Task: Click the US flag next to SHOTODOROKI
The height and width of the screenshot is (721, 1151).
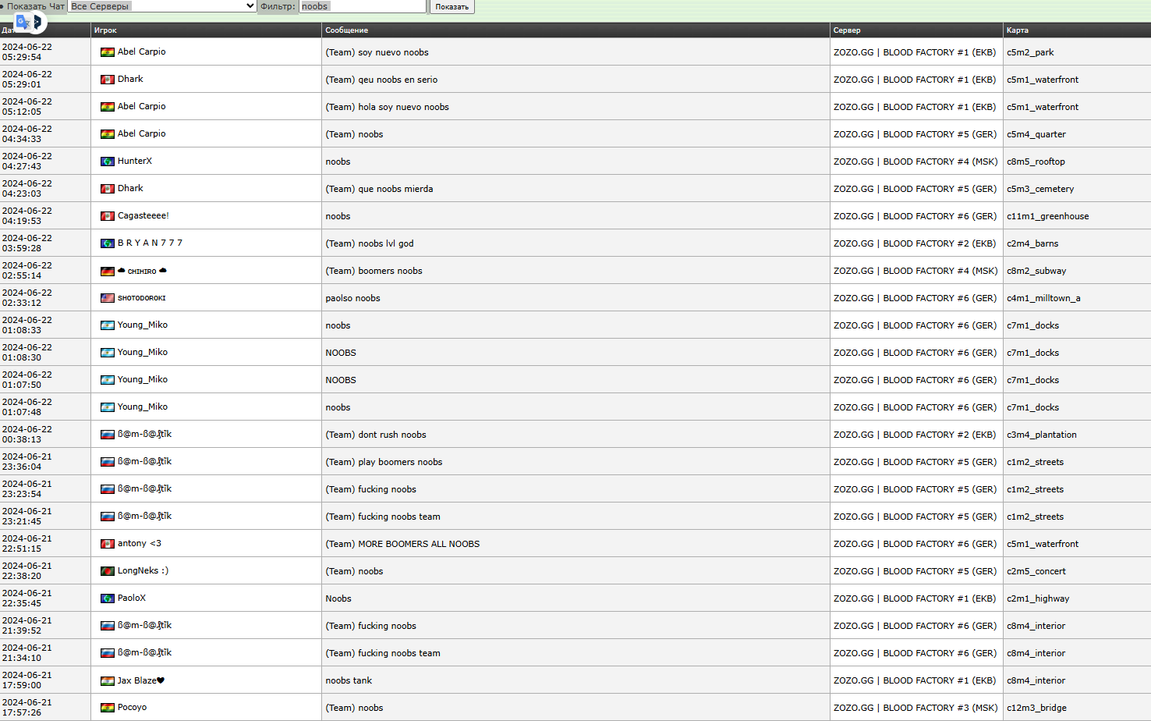Action: 108,298
